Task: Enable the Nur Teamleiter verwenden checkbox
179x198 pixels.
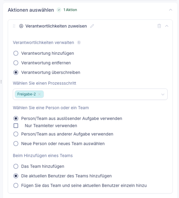Action: 16,125
